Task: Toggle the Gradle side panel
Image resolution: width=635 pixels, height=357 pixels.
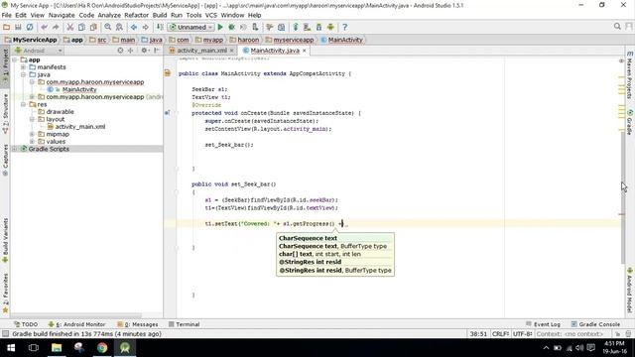Action: tap(630, 122)
